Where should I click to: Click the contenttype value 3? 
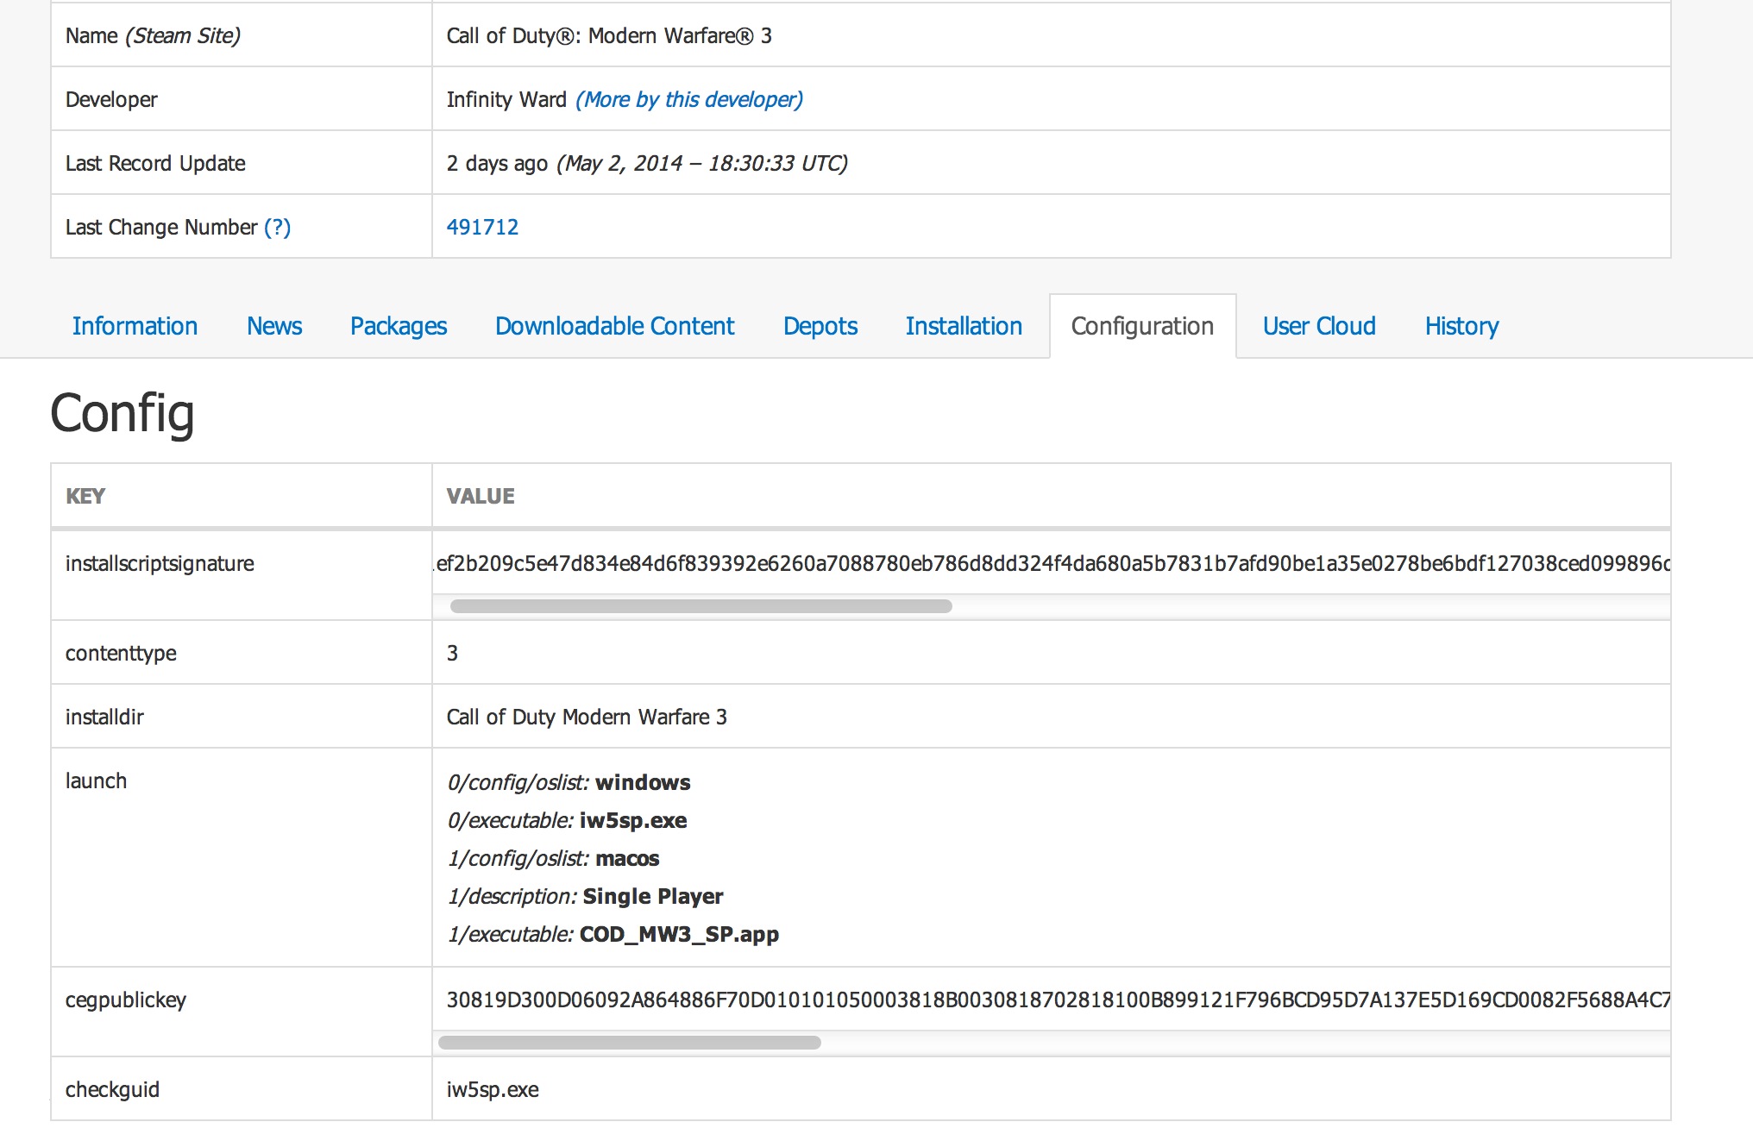click(x=452, y=653)
